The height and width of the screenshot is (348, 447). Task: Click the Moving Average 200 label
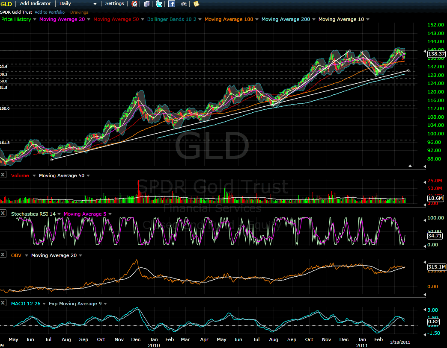point(286,19)
